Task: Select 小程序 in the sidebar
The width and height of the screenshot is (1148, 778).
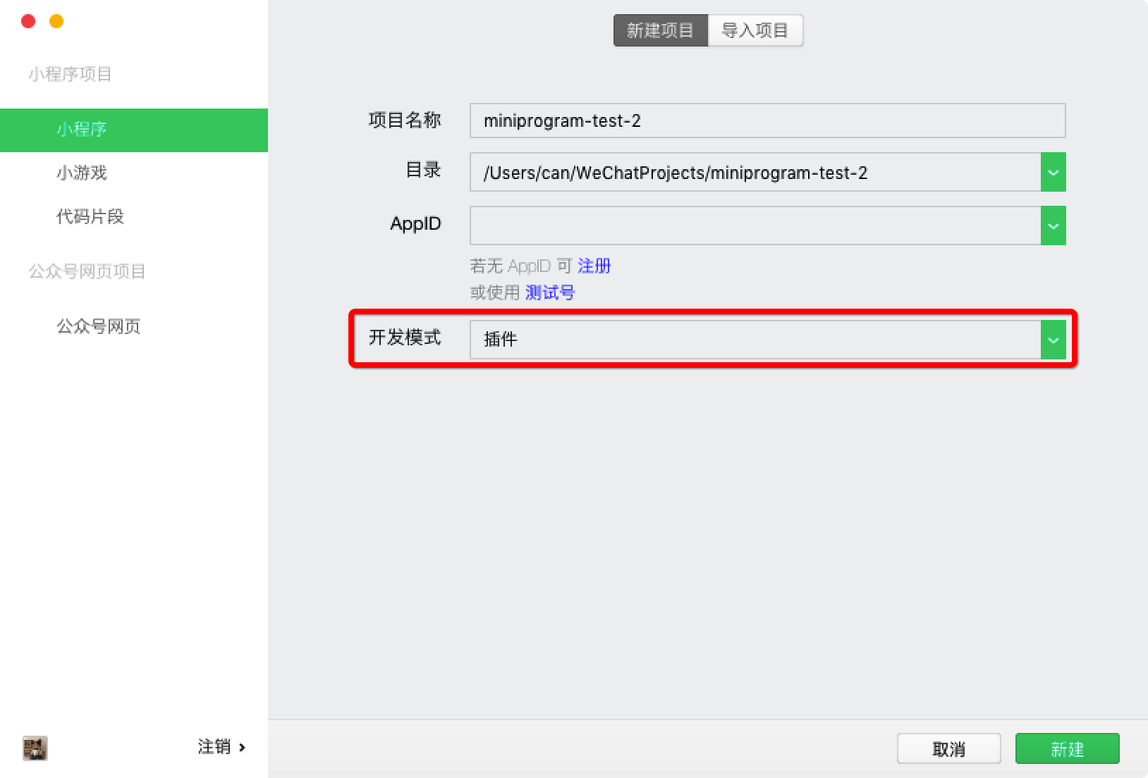Action: 82,130
